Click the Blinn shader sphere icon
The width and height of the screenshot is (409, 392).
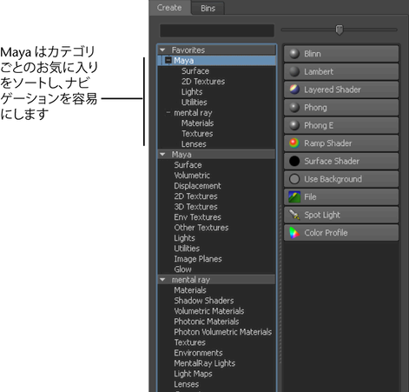(x=294, y=54)
